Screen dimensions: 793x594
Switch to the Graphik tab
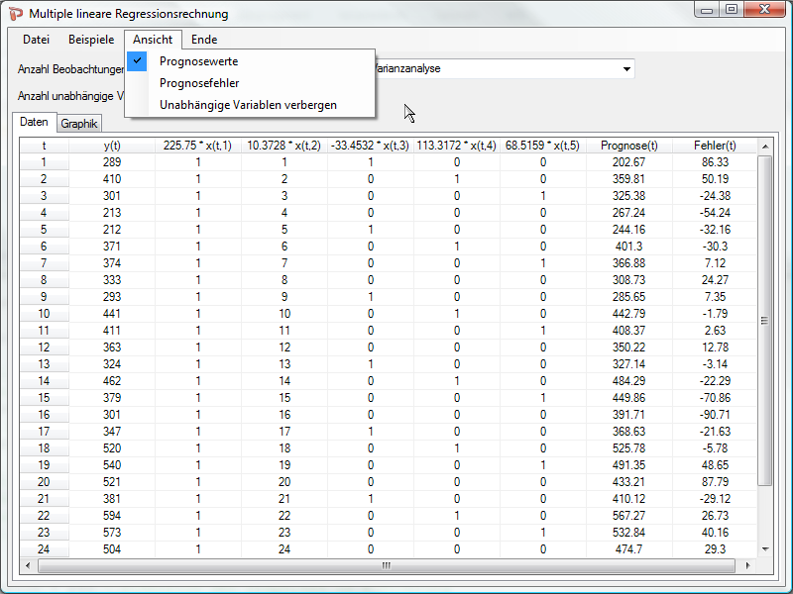tap(78, 125)
